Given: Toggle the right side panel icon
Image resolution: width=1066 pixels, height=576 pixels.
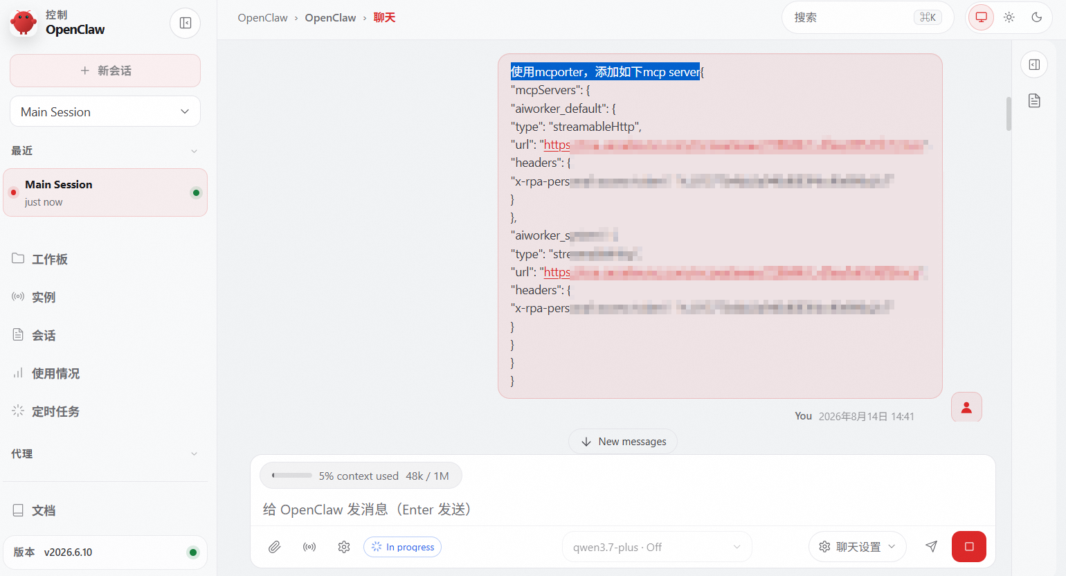Looking at the screenshot, I should pos(1034,64).
